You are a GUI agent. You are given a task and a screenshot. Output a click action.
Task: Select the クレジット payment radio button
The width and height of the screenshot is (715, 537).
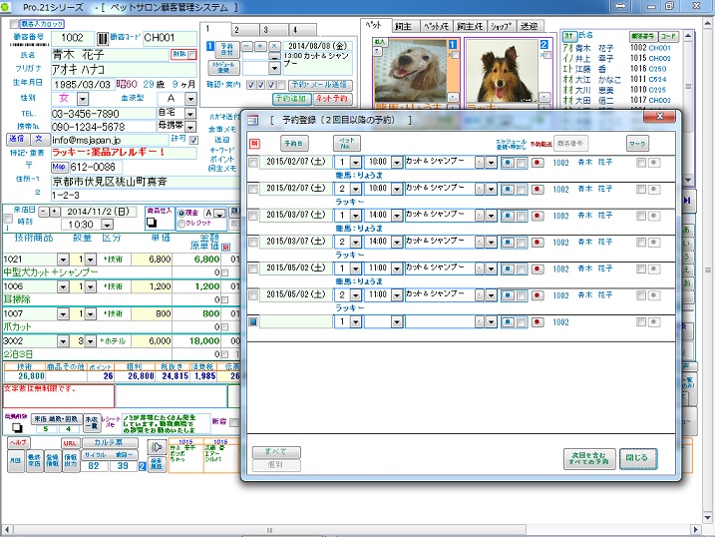(181, 224)
